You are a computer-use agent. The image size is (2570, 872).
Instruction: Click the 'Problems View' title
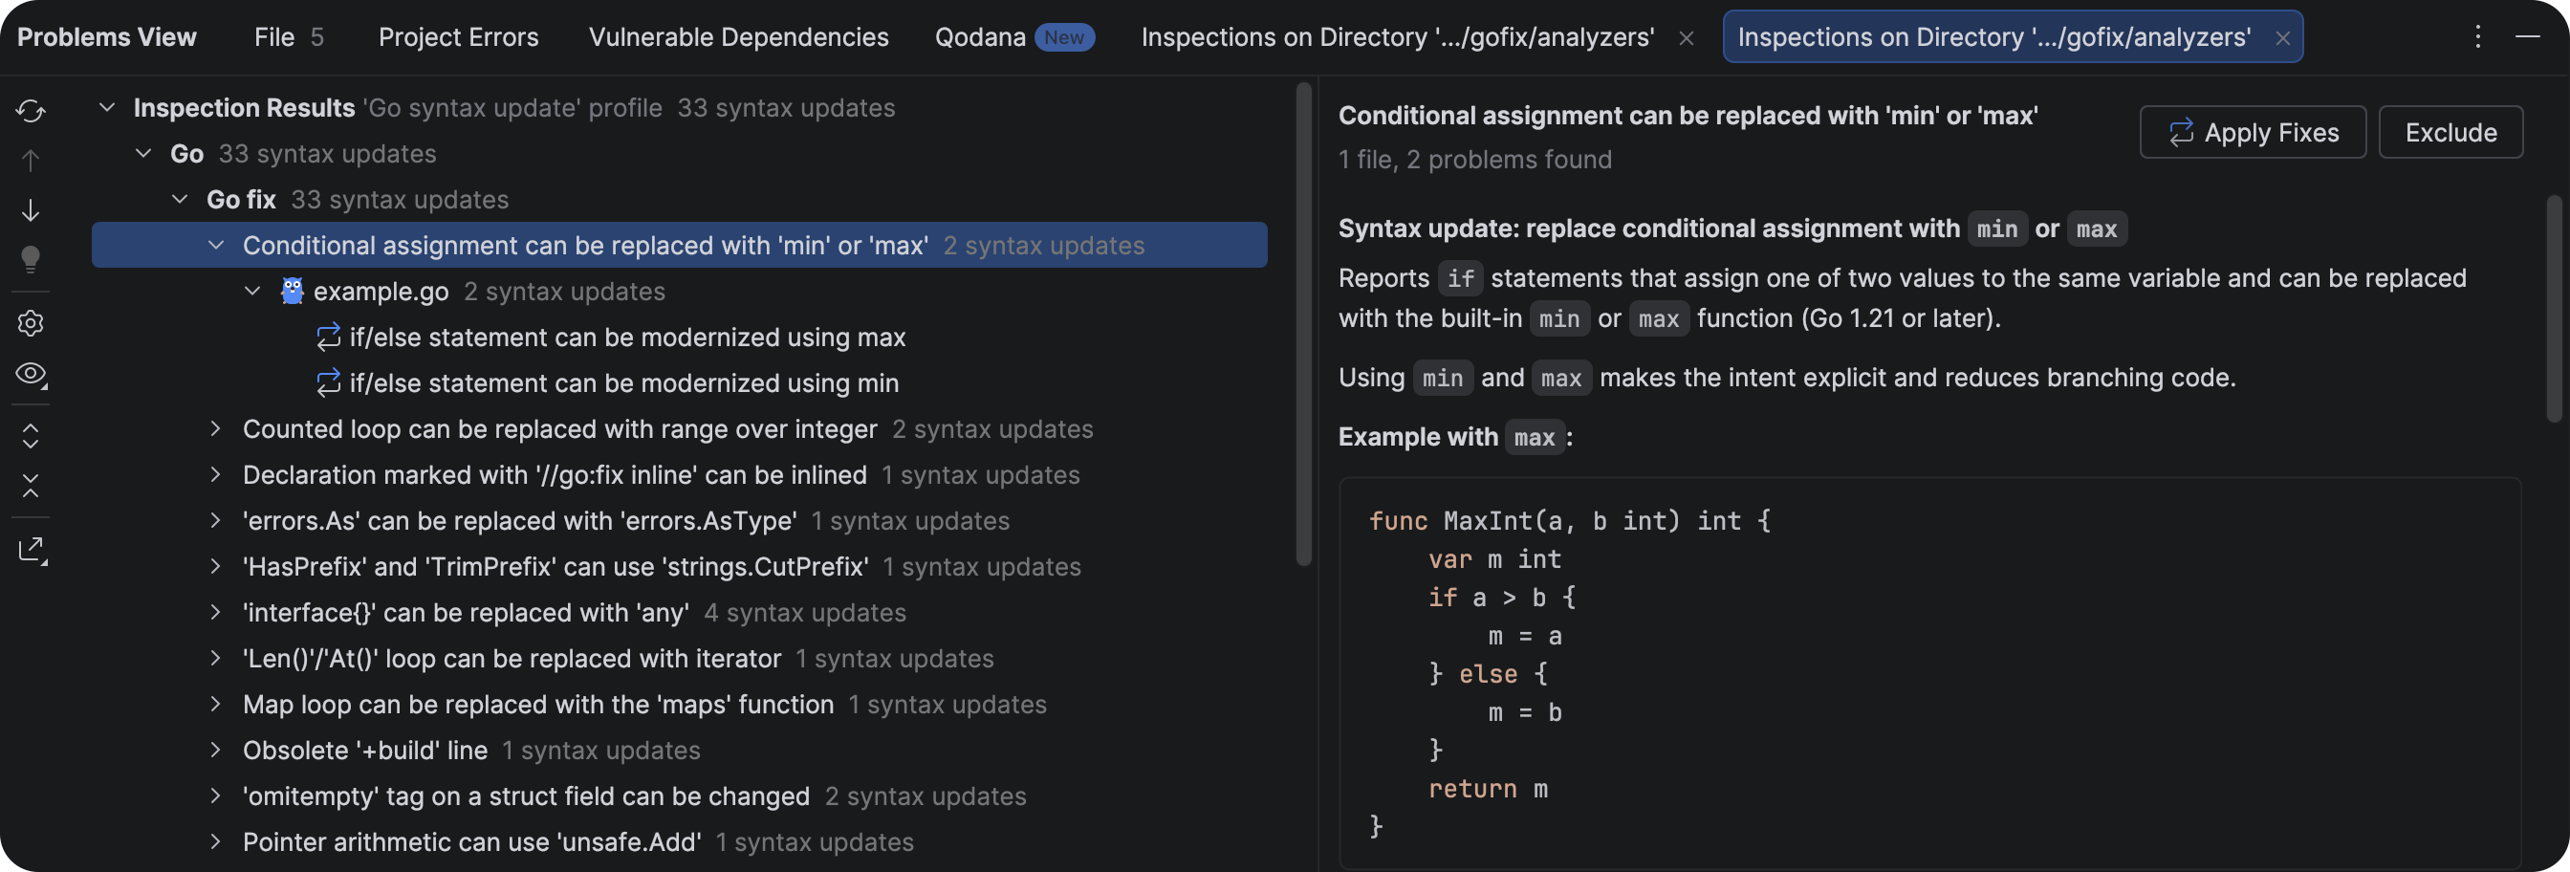(107, 37)
